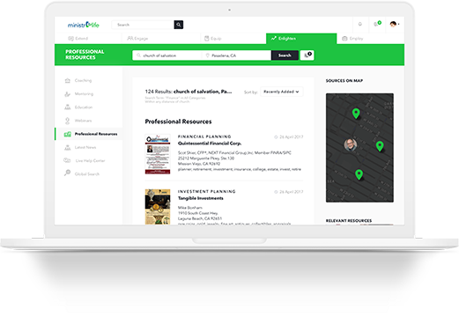Image resolution: width=459 pixels, height=317 pixels.
Task: Click the location pin icon in Pasadena field
Action: click(x=207, y=55)
